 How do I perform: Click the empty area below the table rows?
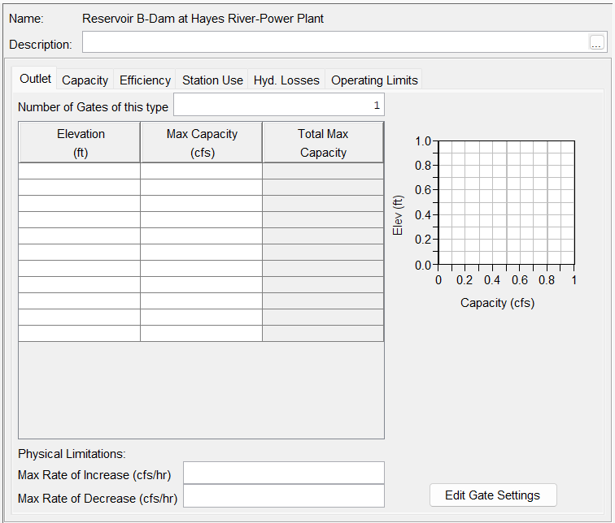click(x=201, y=390)
